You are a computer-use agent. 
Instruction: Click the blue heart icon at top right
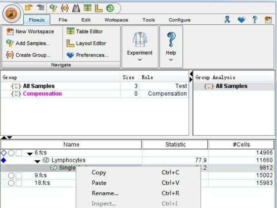(241, 19)
